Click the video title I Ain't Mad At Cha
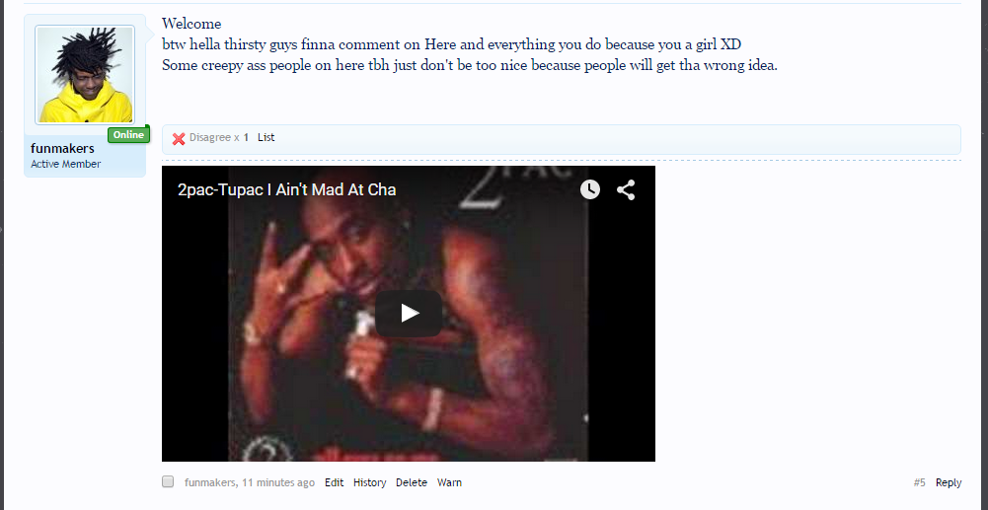This screenshot has width=988, height=510. (286, 189)
